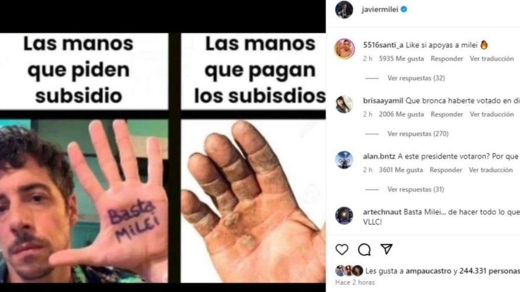Open alan.bntz's profile picture

point(344,160)
